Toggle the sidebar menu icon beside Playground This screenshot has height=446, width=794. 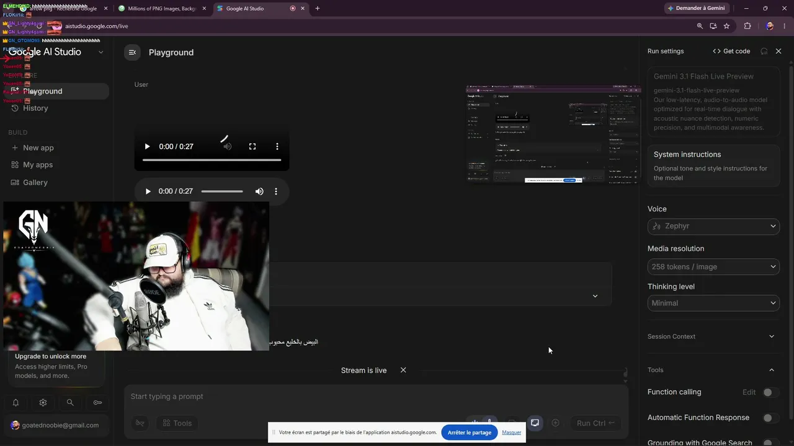(132, 53)
